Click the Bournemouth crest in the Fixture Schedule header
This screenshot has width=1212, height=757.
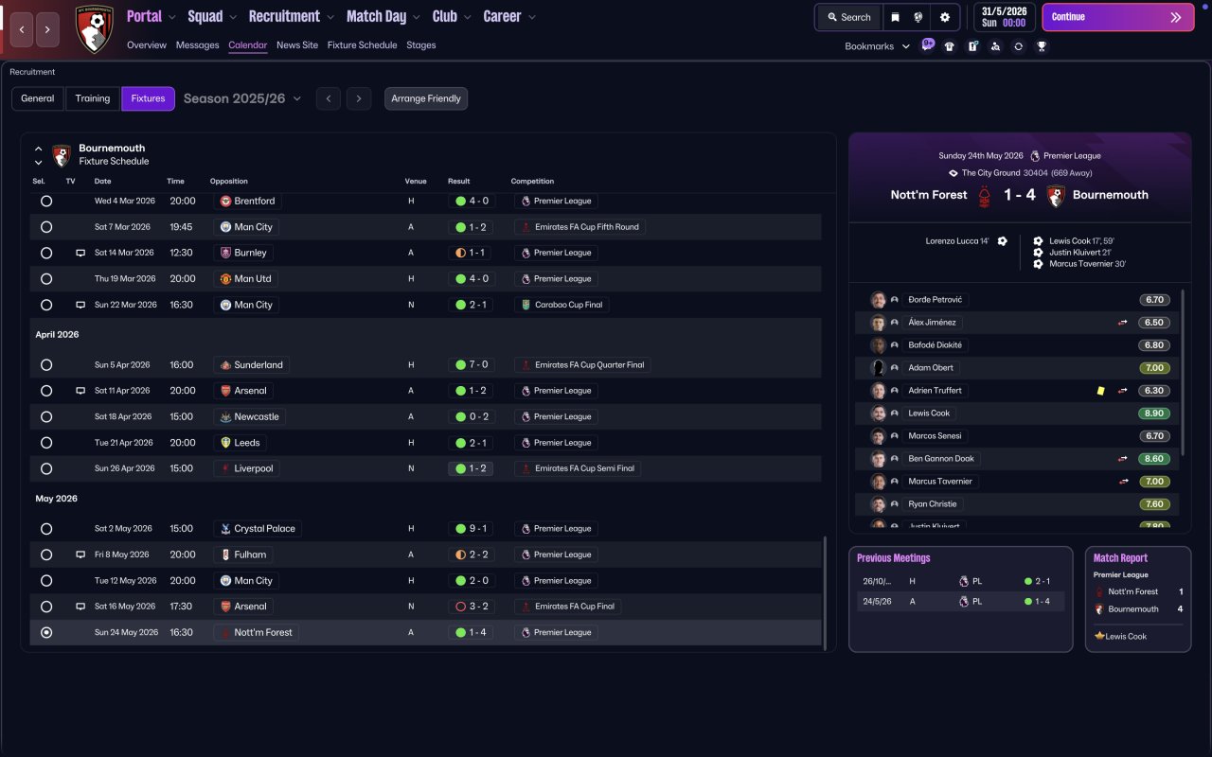(x=62, y=155)
